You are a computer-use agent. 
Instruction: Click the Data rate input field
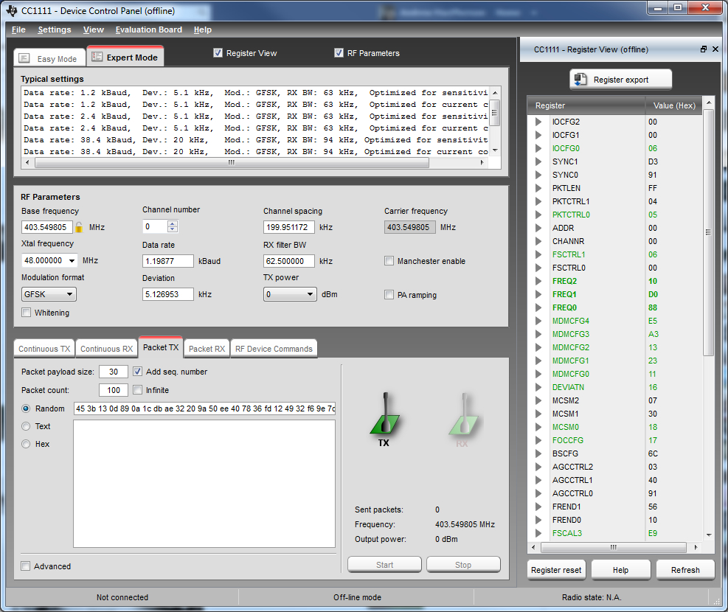167,261
